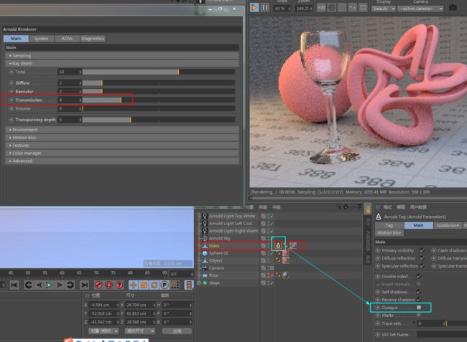Click the Total ray depth slider
Screen dimensions: 467x342
[159, 72]
